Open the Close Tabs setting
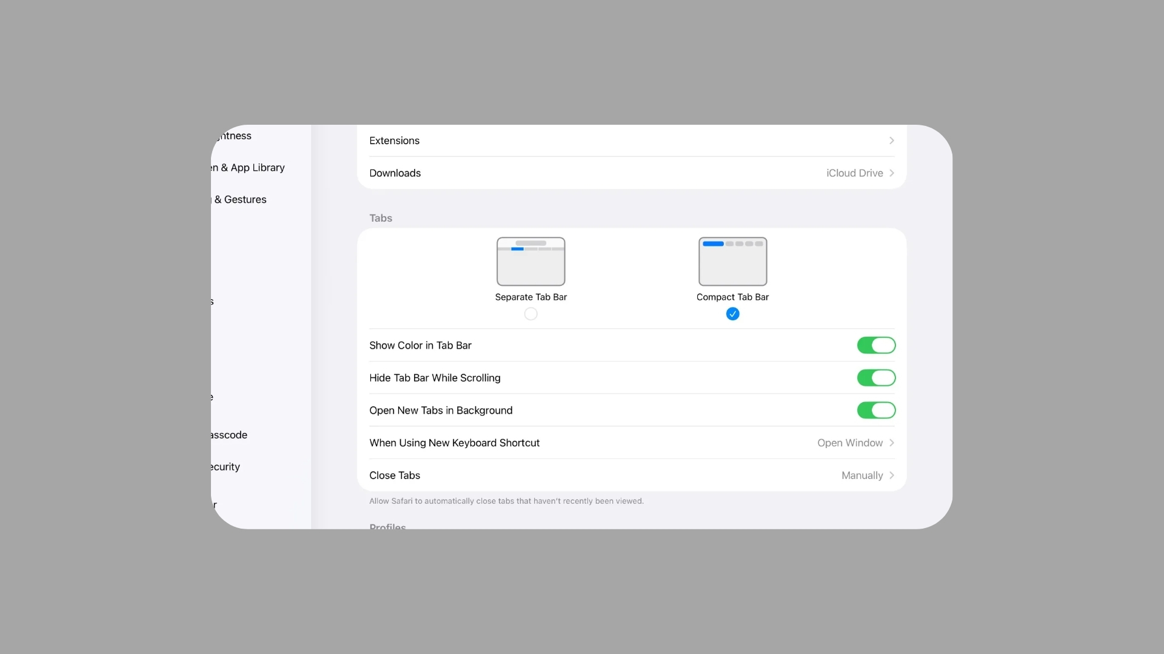 pyautogui.click(x=395, y=475)
